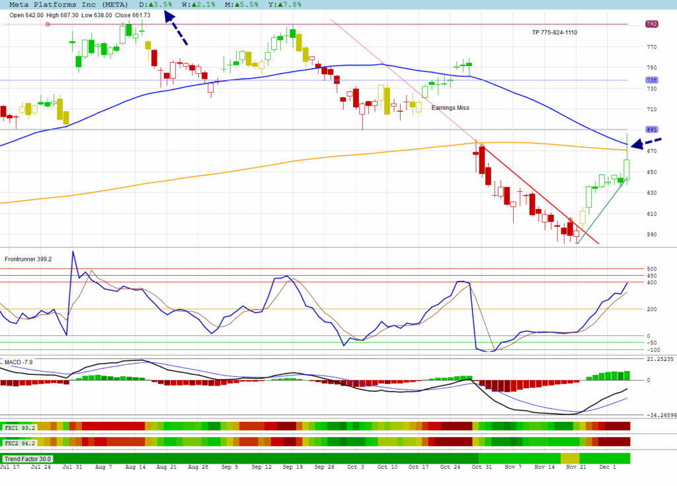Click the TP 775-824-1110 target label
Viewport: 677px width, 486px height.
coord(555,32)
